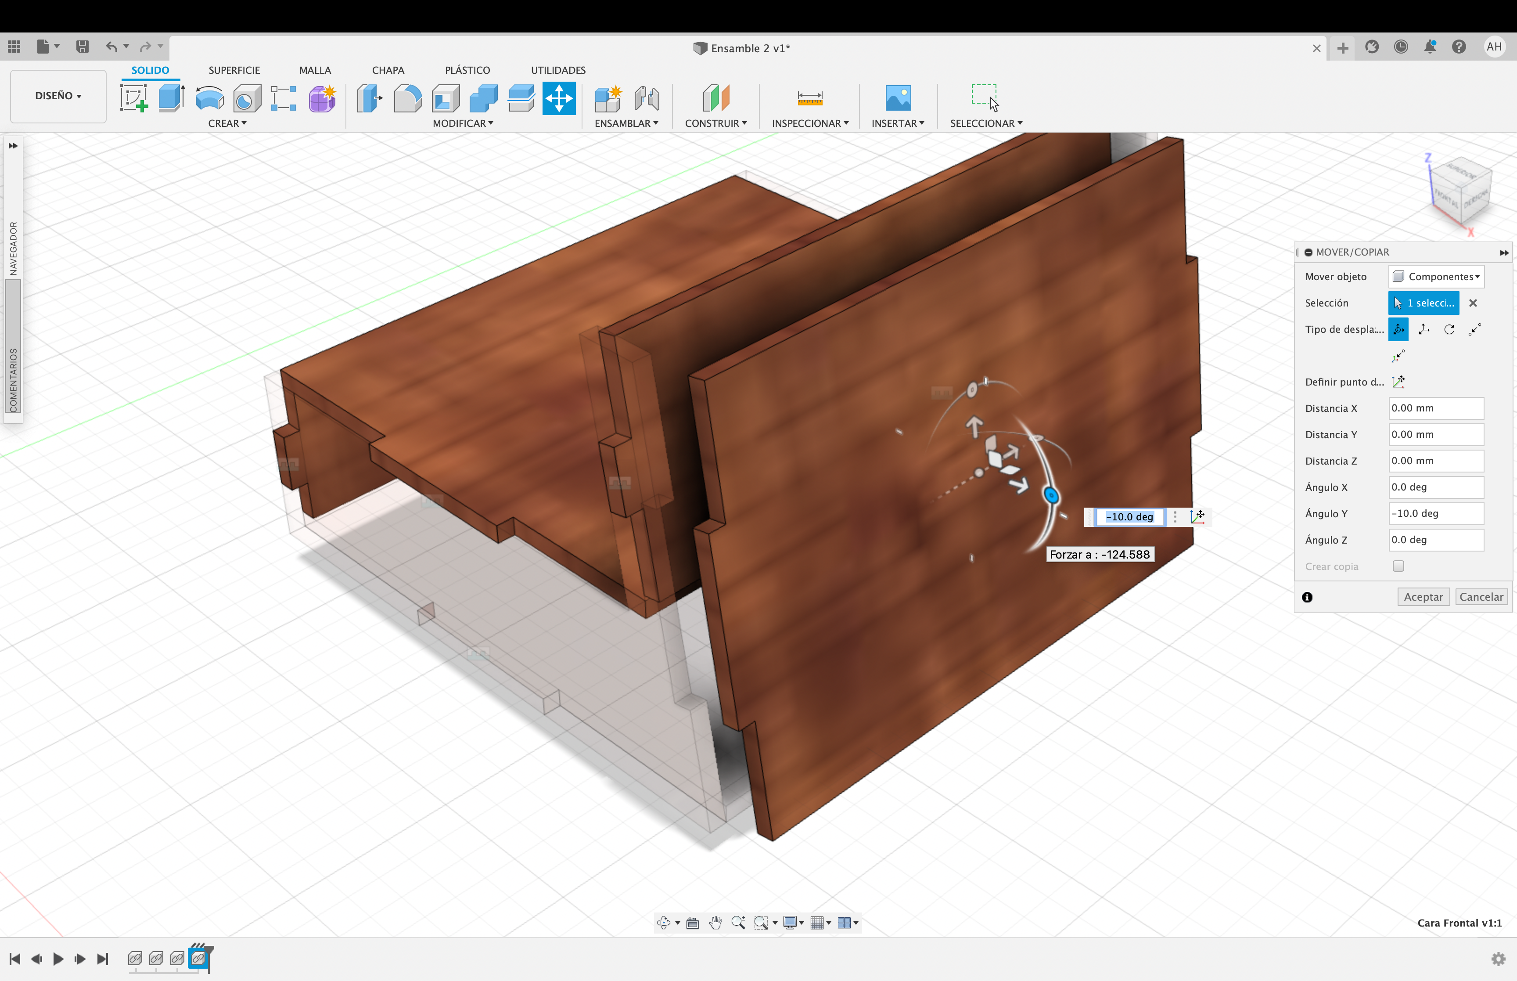Open the data panel grid icon

pos(14,47)
